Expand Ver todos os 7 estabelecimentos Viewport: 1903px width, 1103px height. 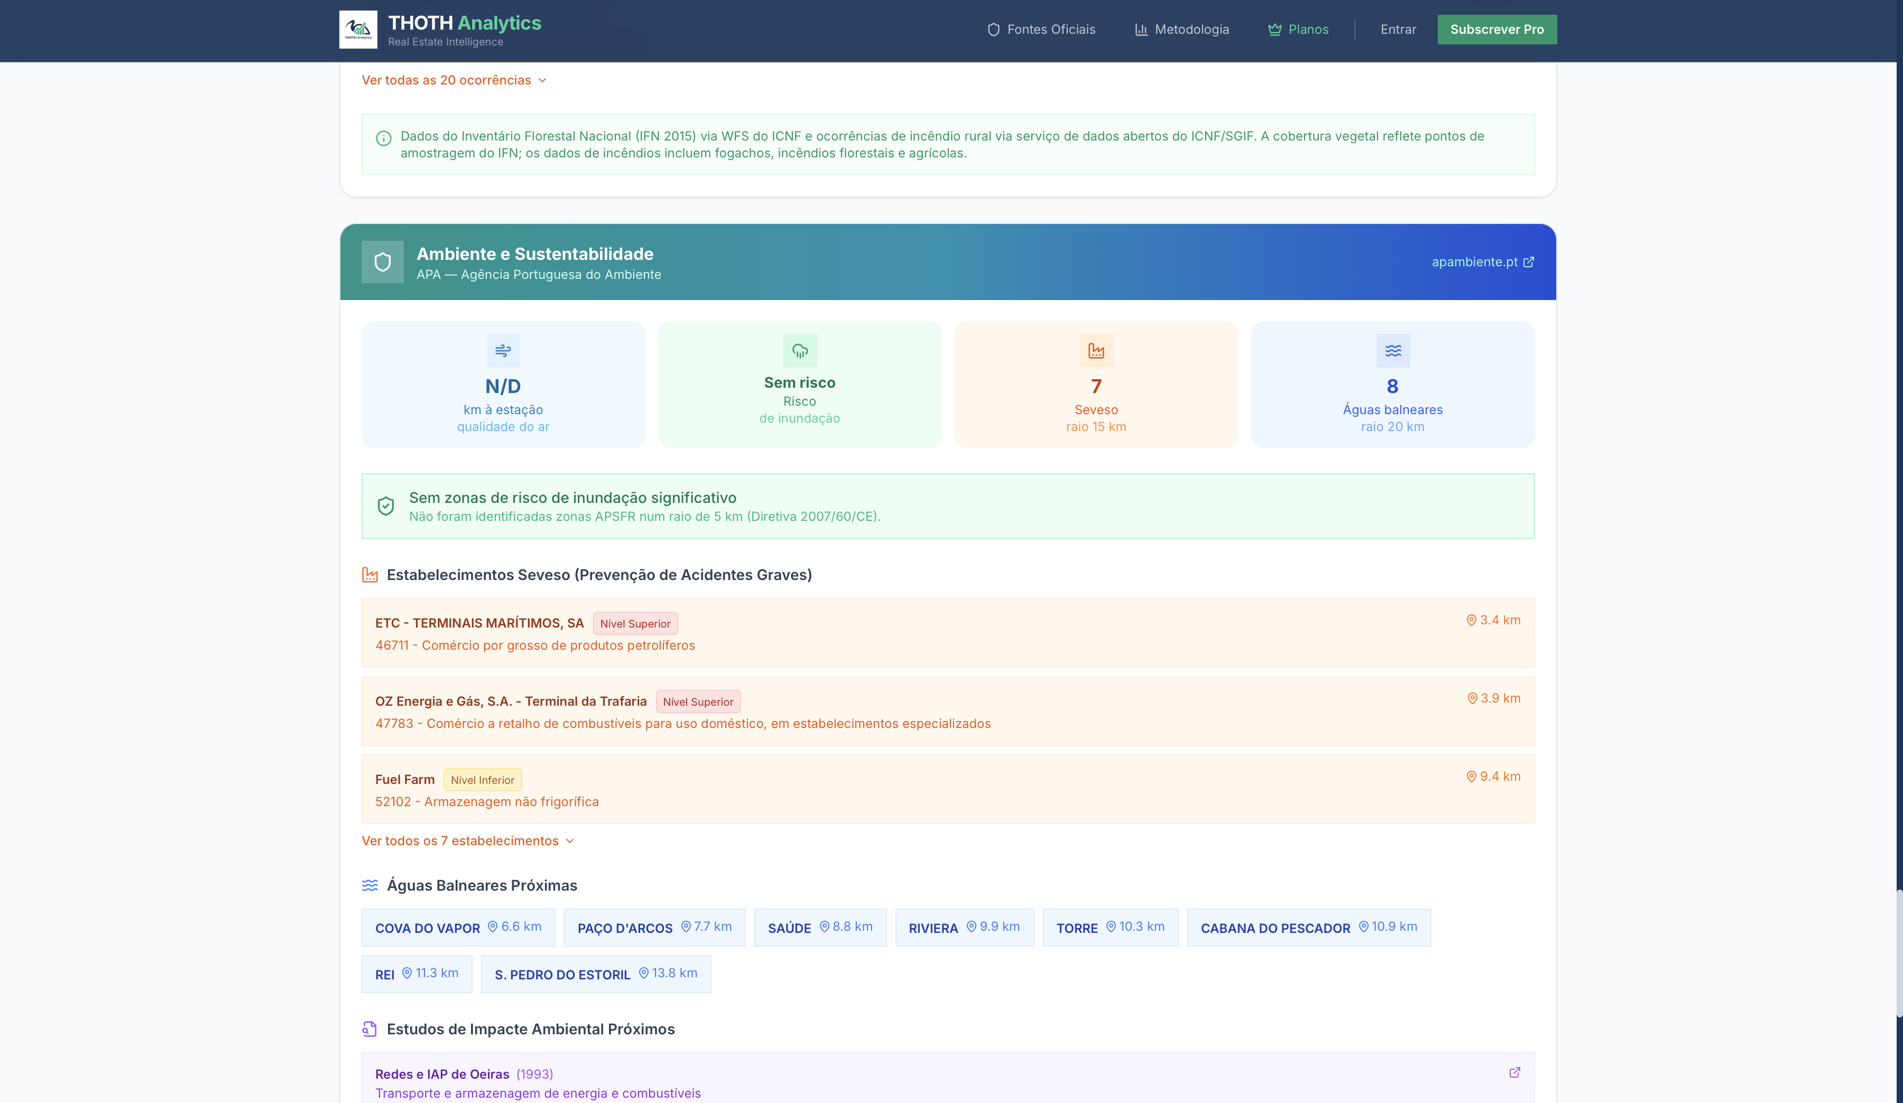467,840
